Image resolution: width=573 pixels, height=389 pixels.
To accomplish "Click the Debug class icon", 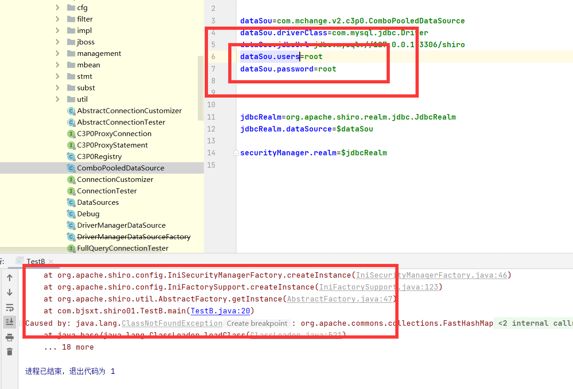I will (71, 214).
